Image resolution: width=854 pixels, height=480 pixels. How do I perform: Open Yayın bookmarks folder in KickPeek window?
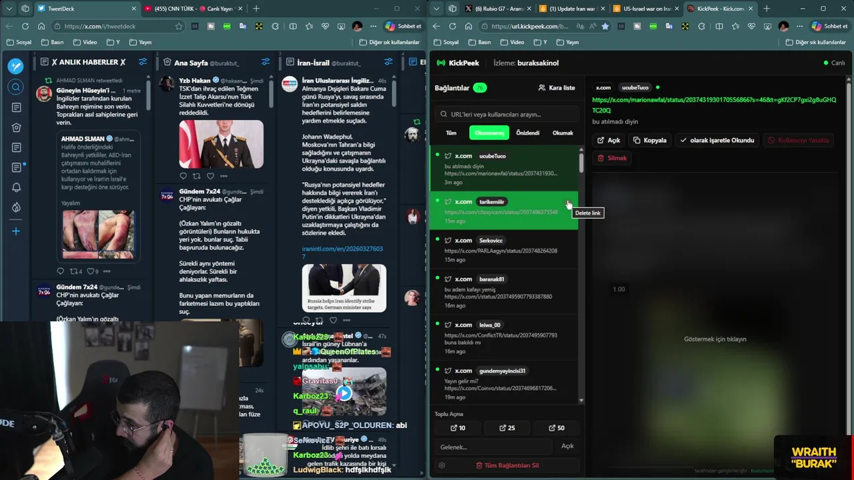566,42
